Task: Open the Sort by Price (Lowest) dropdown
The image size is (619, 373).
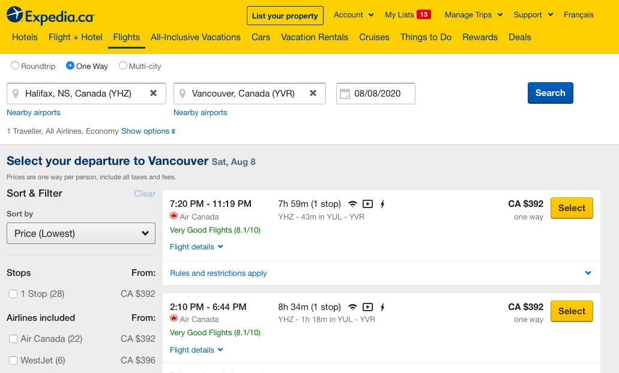Action: (x=81, y=233)
